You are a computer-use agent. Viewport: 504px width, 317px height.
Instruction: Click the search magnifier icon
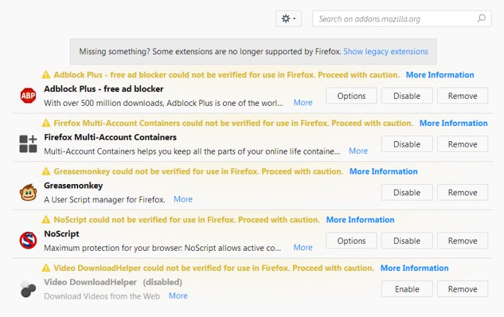[x=481, y=18]
